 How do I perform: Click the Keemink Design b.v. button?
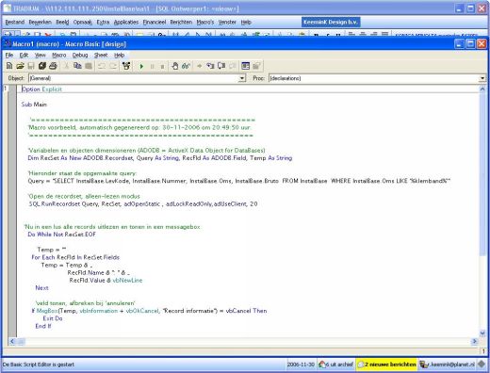(331, 23)
